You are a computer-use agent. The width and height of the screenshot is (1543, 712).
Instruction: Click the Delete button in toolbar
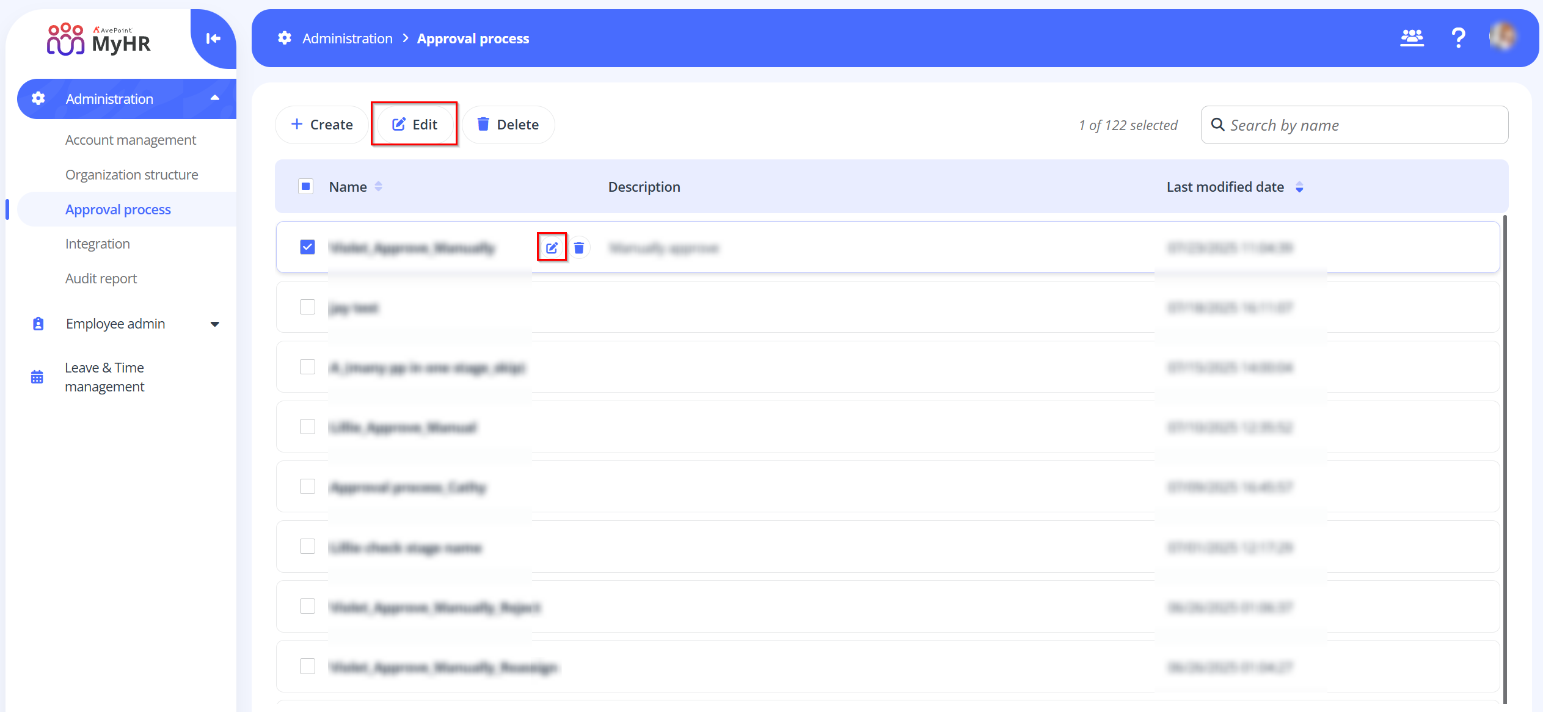pyautogui.click(x=508, y=125)
